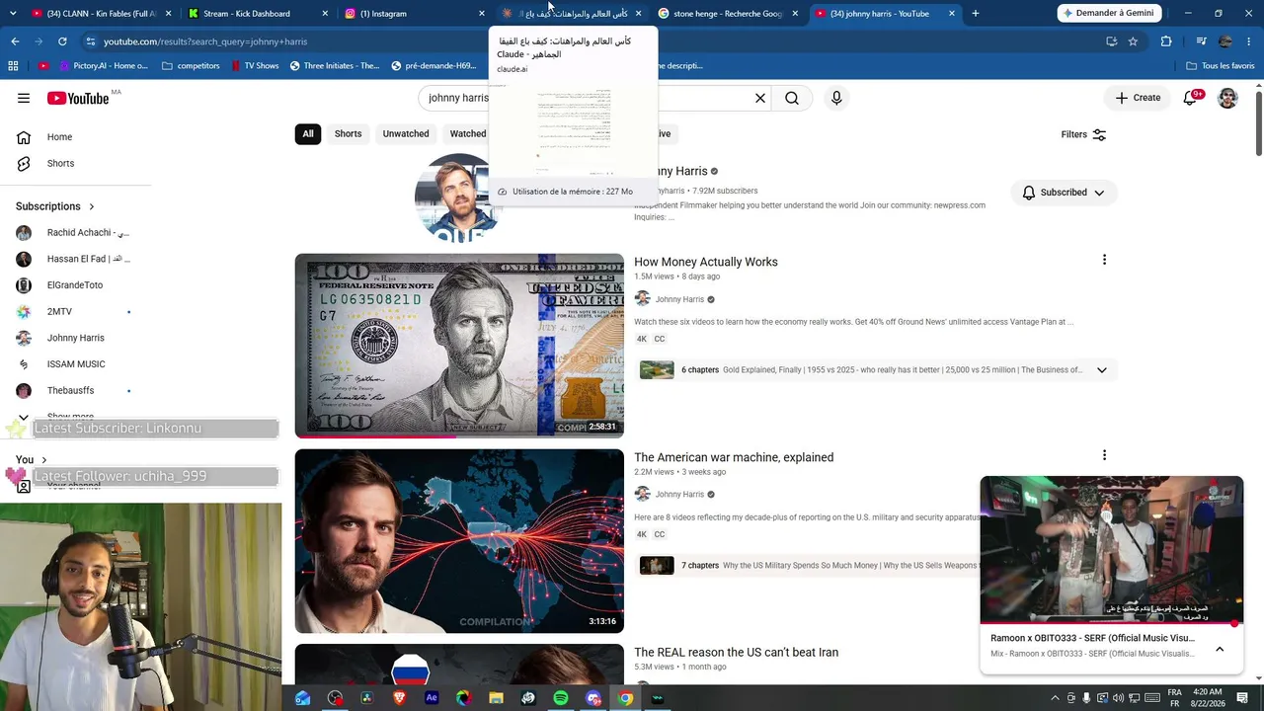Expand the You section chevron
The width and height of the screenshot is (1264, 711).
(44, 460)
